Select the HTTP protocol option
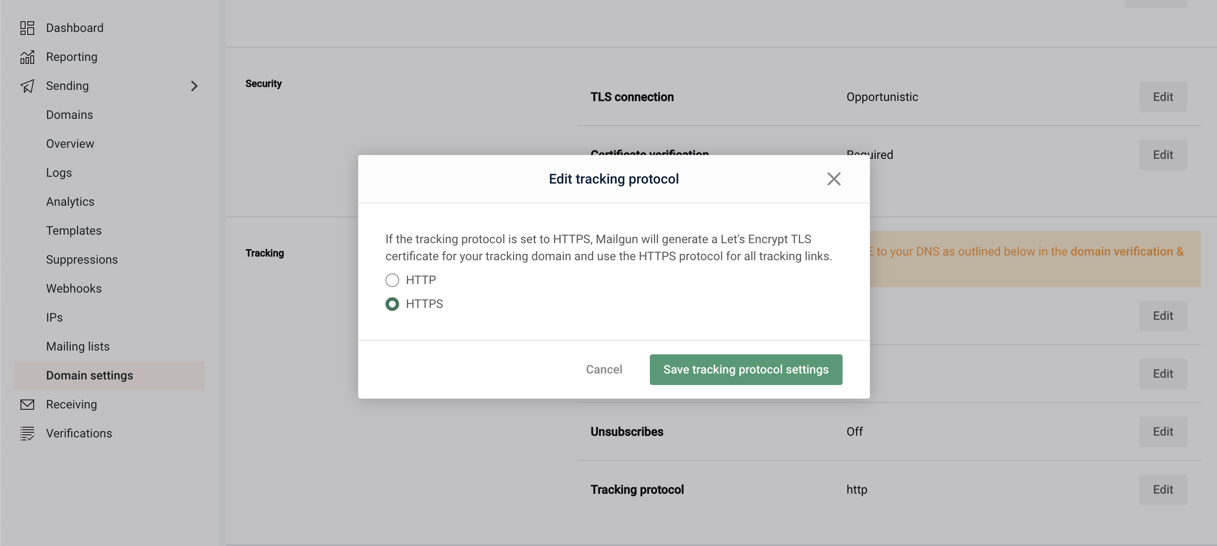 [x=392, y=280]
